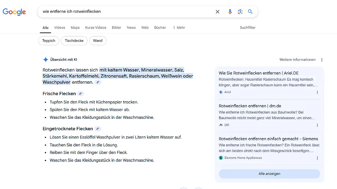
Task: Click the blue magnifying glass search icon
Action: (x=250, y=12)
